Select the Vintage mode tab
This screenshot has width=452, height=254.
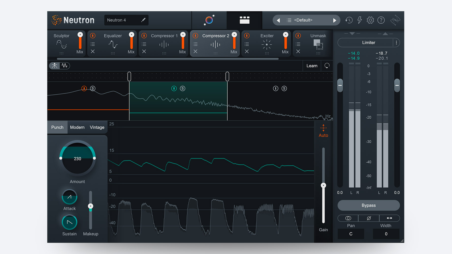click(x=97, y=127)
